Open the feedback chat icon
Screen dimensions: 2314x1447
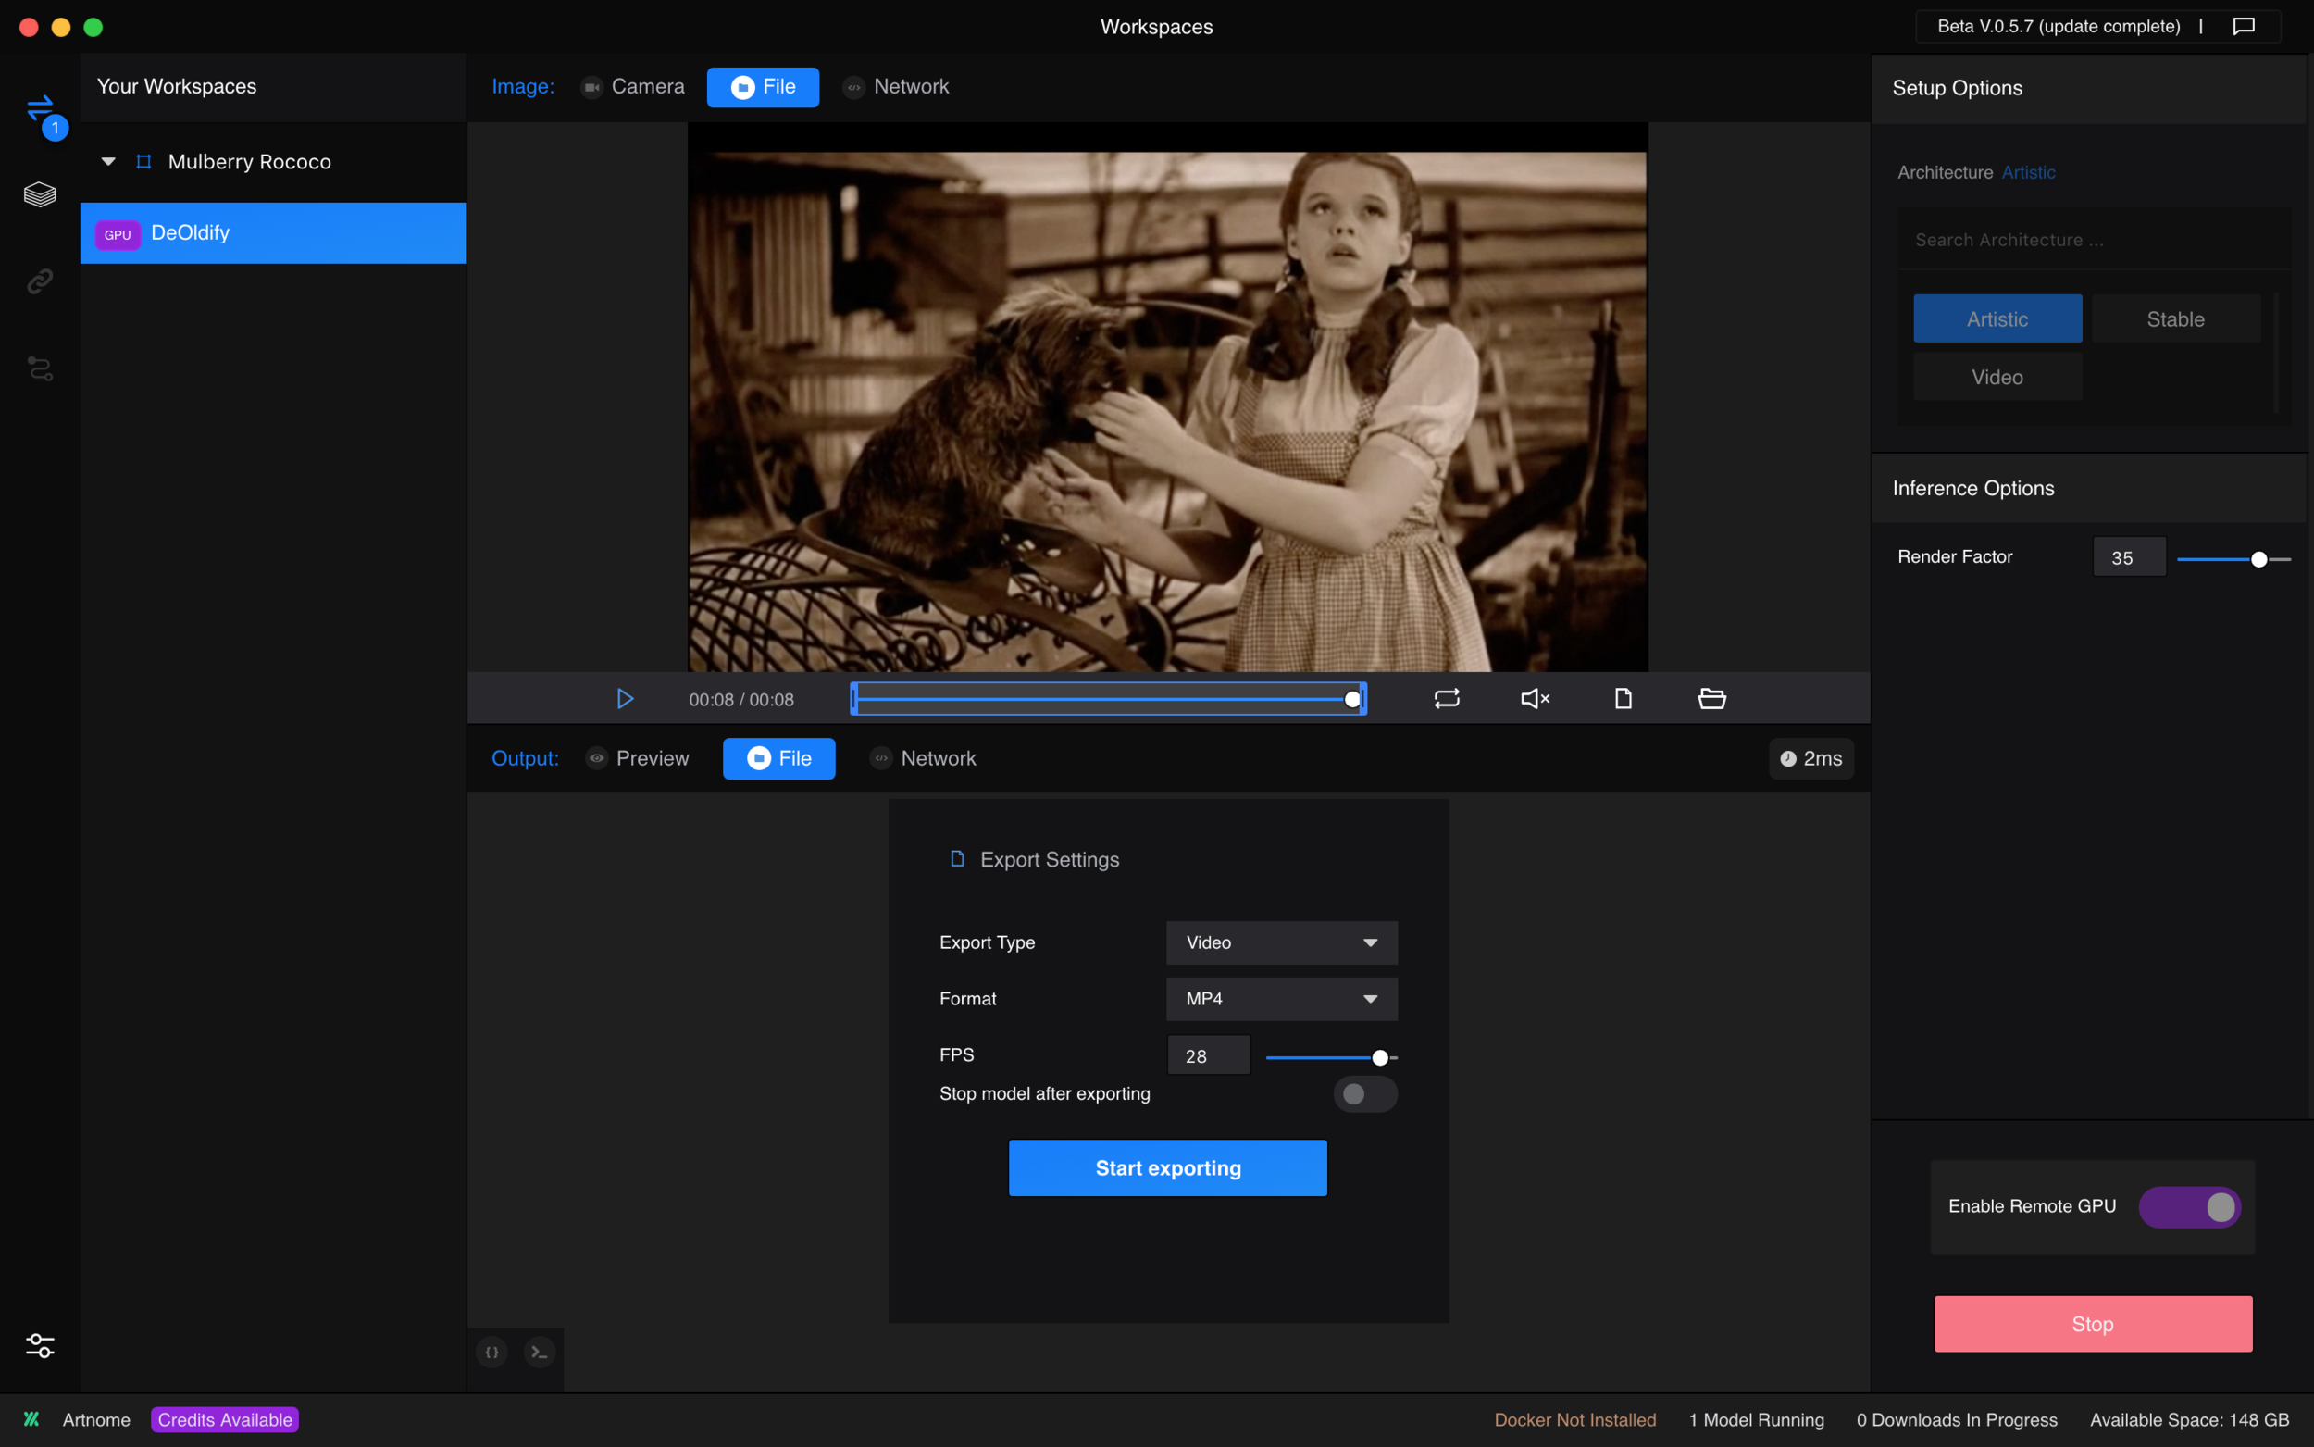click(2244, 26)
